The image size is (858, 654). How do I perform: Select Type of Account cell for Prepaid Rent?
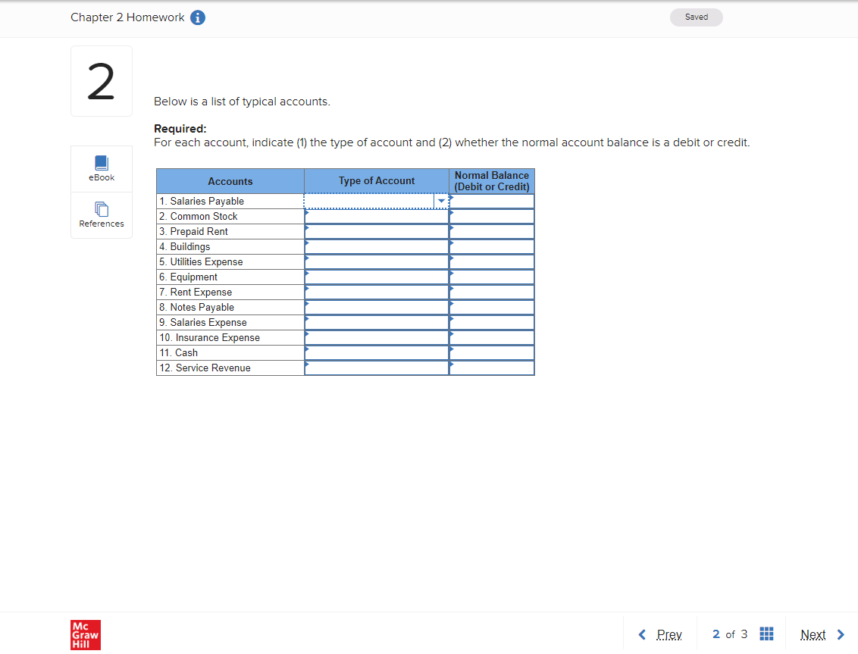377,231
